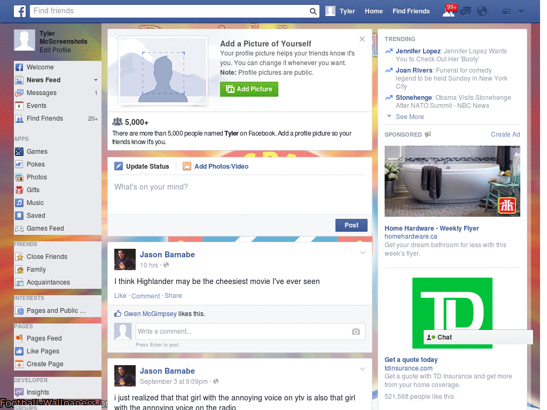Open account menu dropdown arrow in top bar
The image size is (547, 410).
521,12
